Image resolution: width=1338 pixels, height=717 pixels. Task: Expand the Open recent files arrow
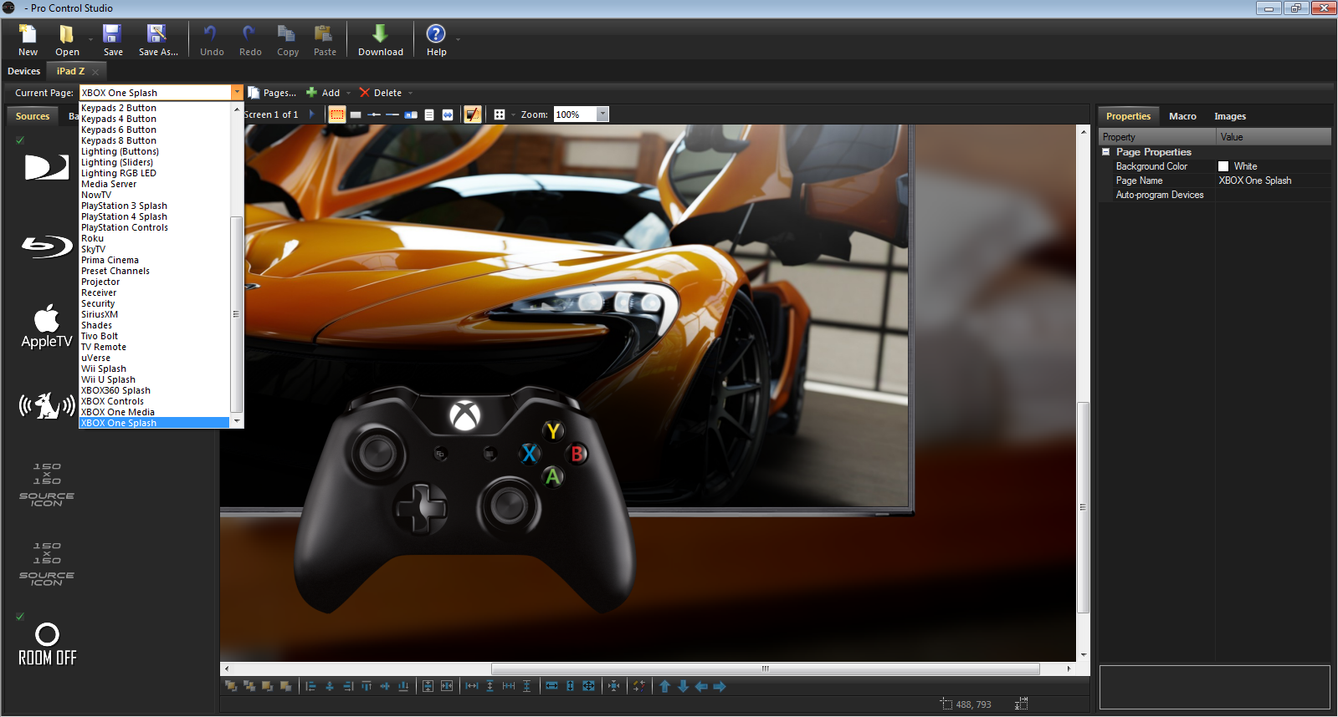click(90, 39)
